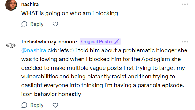The image size is (195, 110).
Task: Open nashira's profile avatar
Action: pos(11,5)
